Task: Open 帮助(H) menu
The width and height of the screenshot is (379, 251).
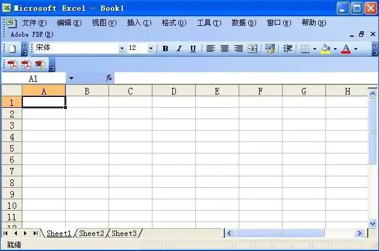Action: (x=314, y=23)
